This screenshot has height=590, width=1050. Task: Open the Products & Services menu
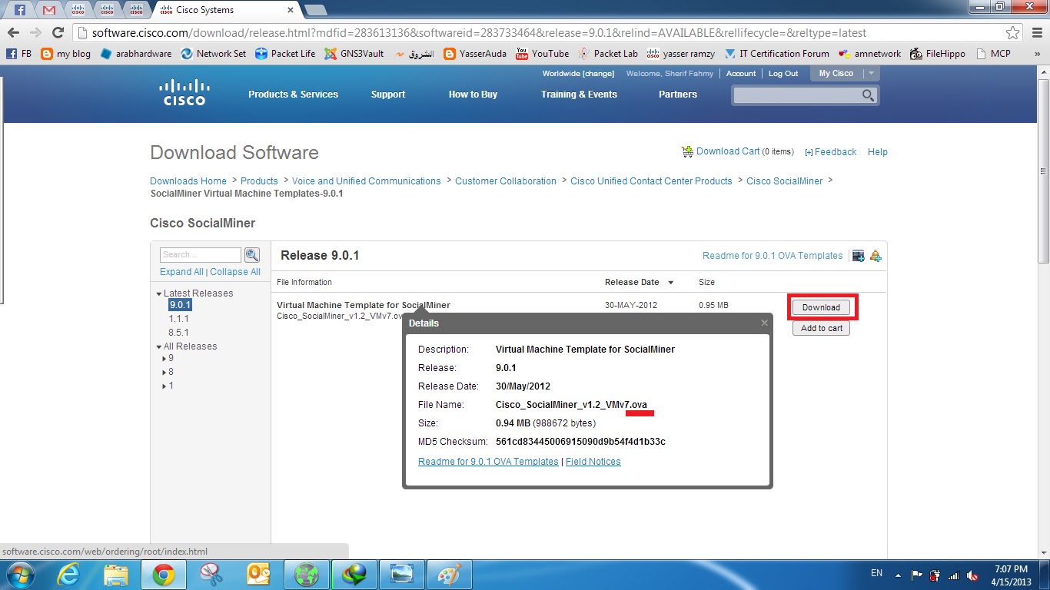click(293, 94)
